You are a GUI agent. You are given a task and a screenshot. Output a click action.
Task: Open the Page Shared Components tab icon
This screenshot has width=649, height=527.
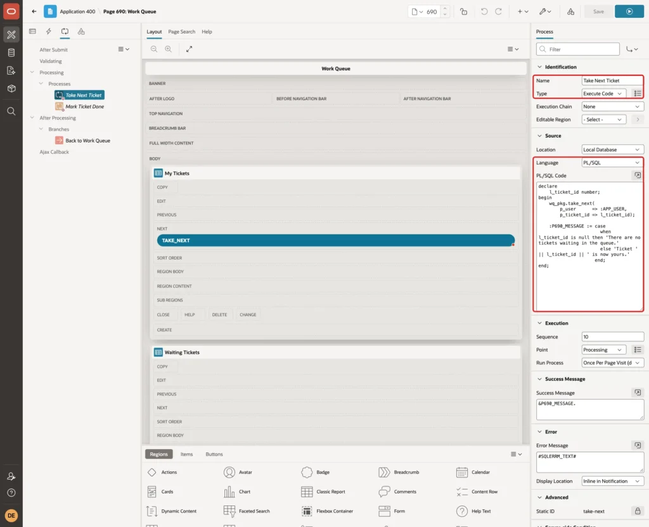(x=81, y=32)
